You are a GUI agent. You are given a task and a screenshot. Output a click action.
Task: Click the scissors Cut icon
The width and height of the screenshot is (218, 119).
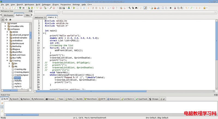click(x=175, y=8)
